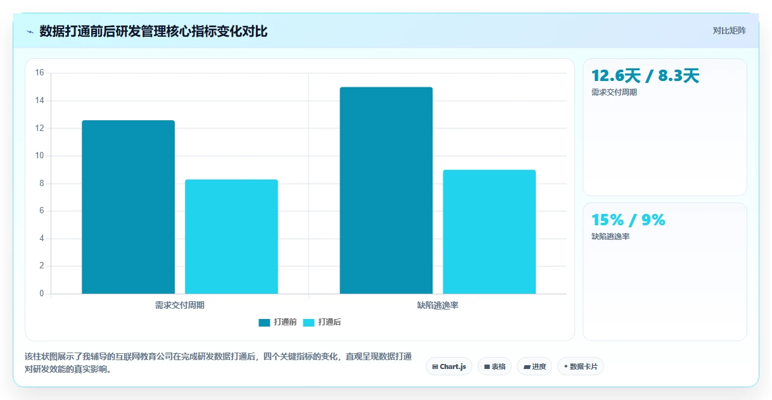Viewport: 772px width, 400px height.
Task: Click the description paragraph below the chart
Action: click(218, 363)
